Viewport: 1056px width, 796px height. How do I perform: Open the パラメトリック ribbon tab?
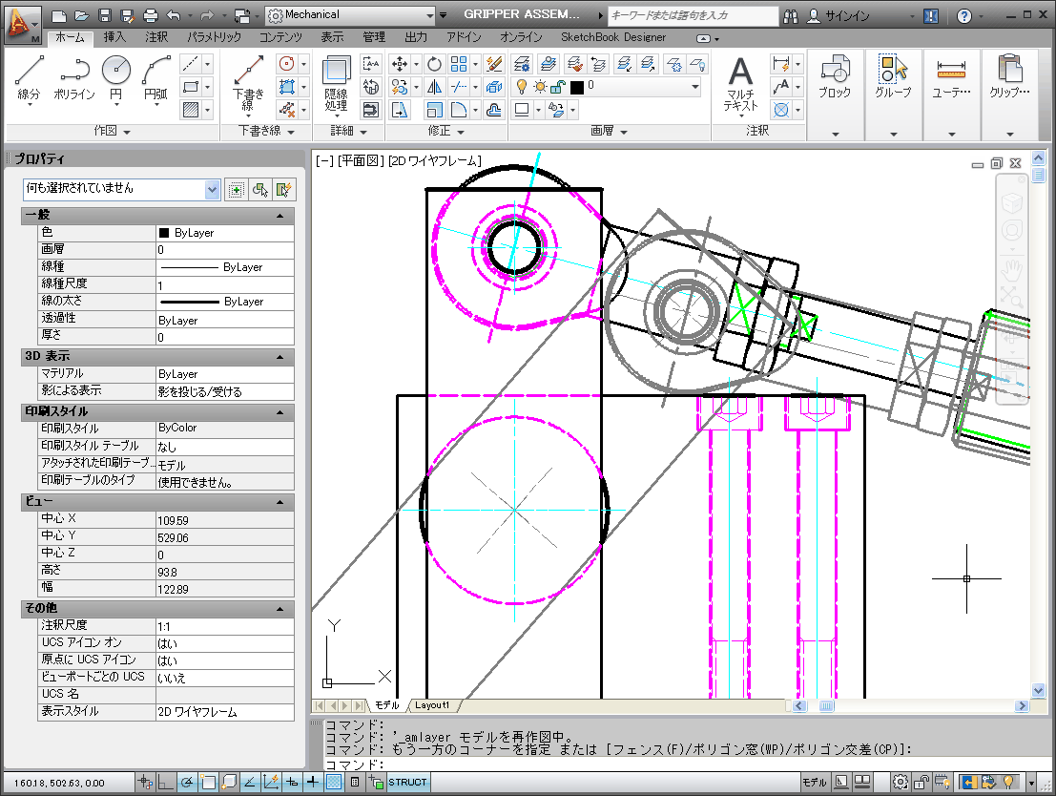tap(215, 37)
